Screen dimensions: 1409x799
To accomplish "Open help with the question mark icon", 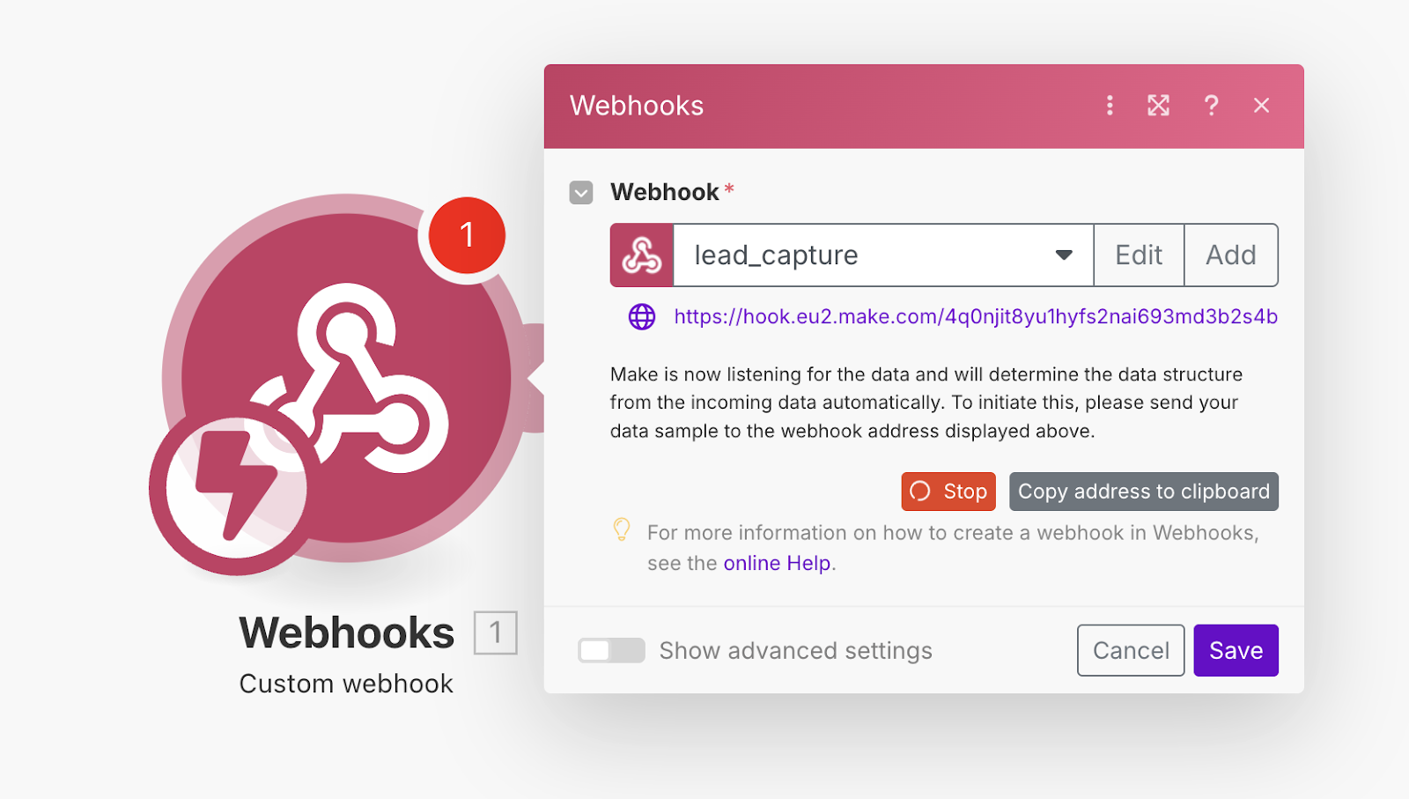I will 1212,106.
